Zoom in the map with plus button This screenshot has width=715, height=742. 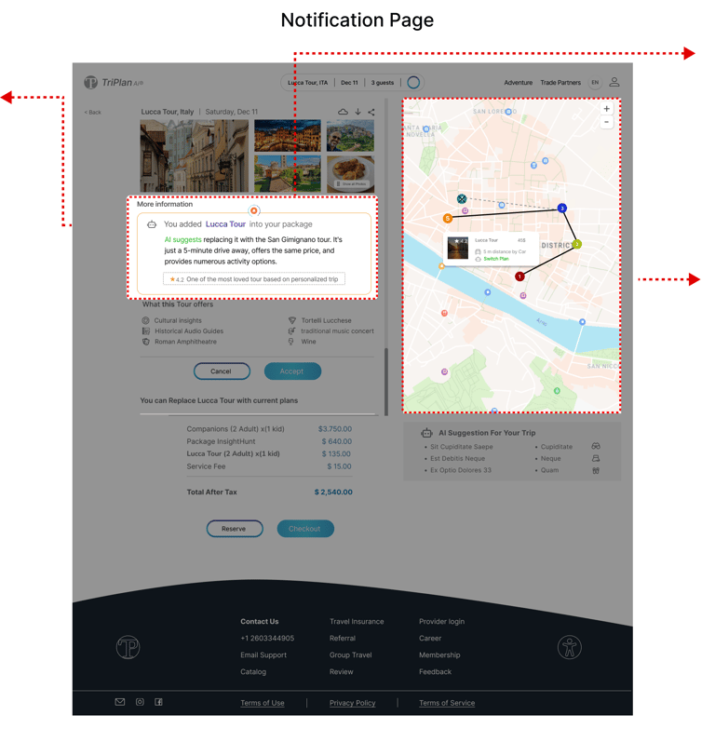[x=606, y=109]
